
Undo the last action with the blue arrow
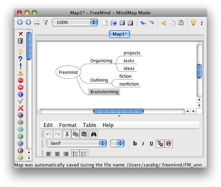(143, 23)
